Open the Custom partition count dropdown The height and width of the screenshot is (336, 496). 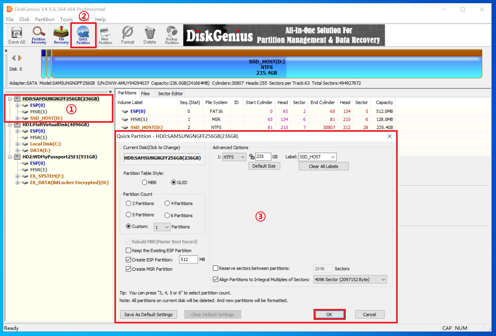162,227
